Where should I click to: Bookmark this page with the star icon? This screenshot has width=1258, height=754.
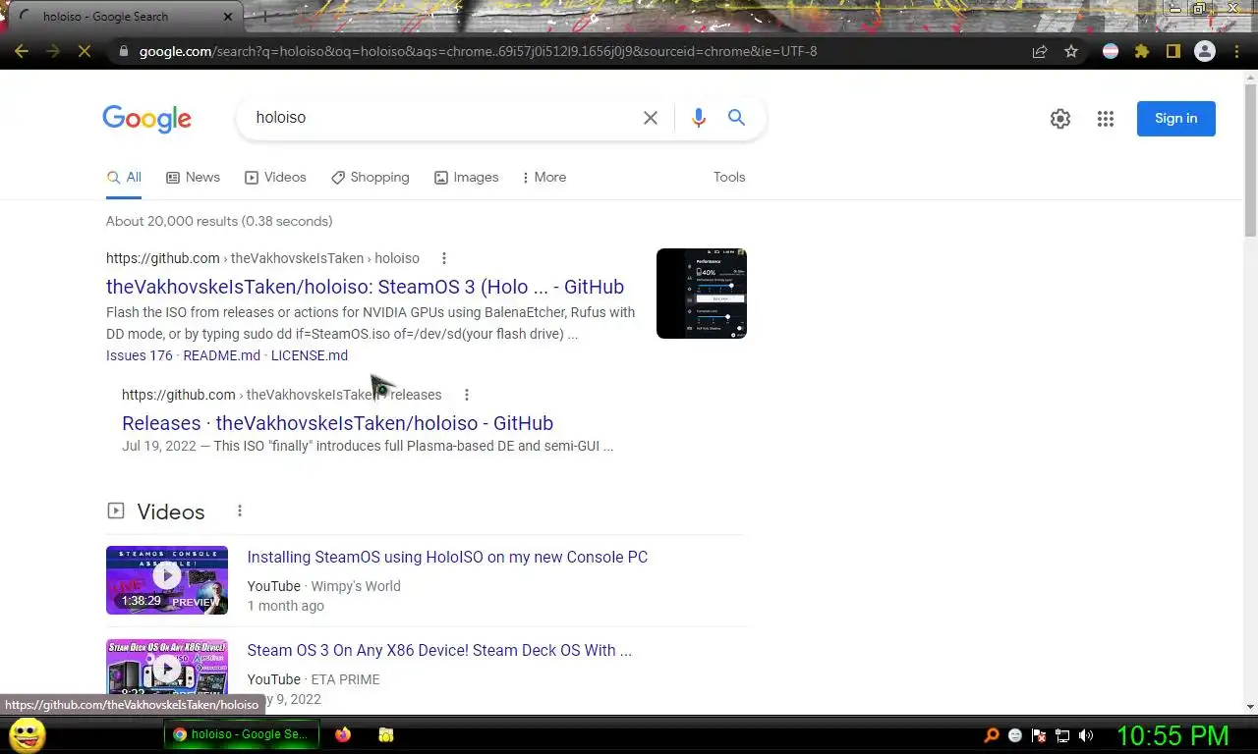(x=1071, y=51)
